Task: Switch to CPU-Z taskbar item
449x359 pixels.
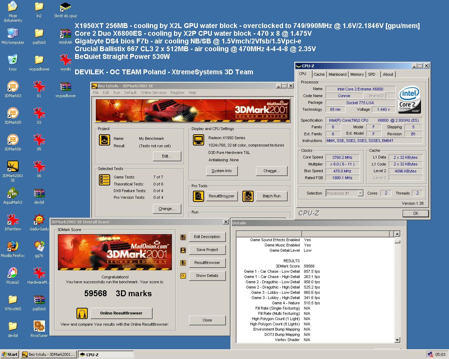Action: pos(106,354)
